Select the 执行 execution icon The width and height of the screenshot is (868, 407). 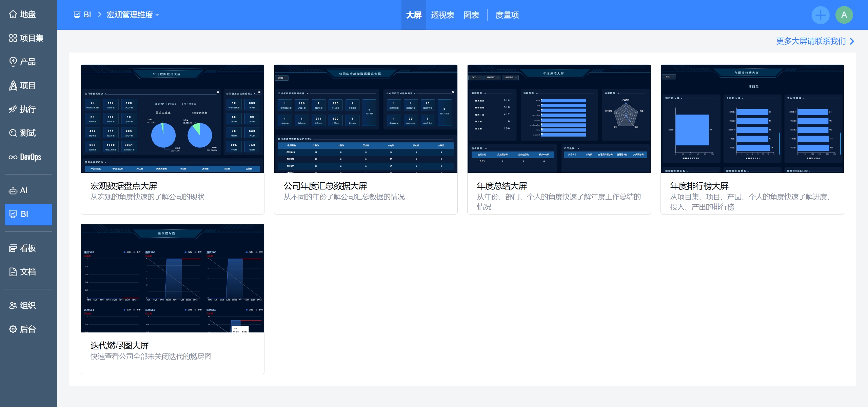click(13, 109)
